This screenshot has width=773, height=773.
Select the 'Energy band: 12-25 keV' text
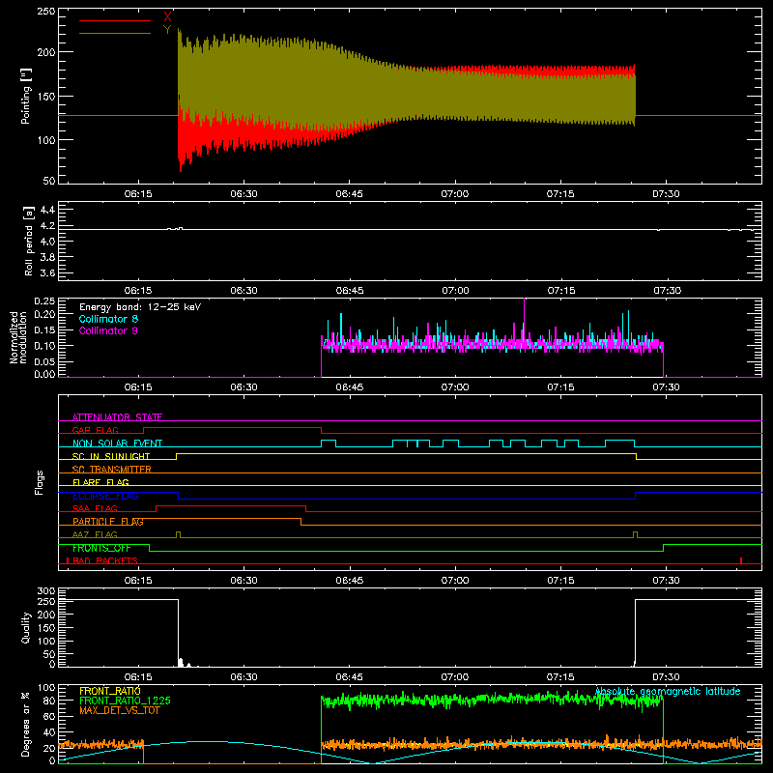point(140,307)
